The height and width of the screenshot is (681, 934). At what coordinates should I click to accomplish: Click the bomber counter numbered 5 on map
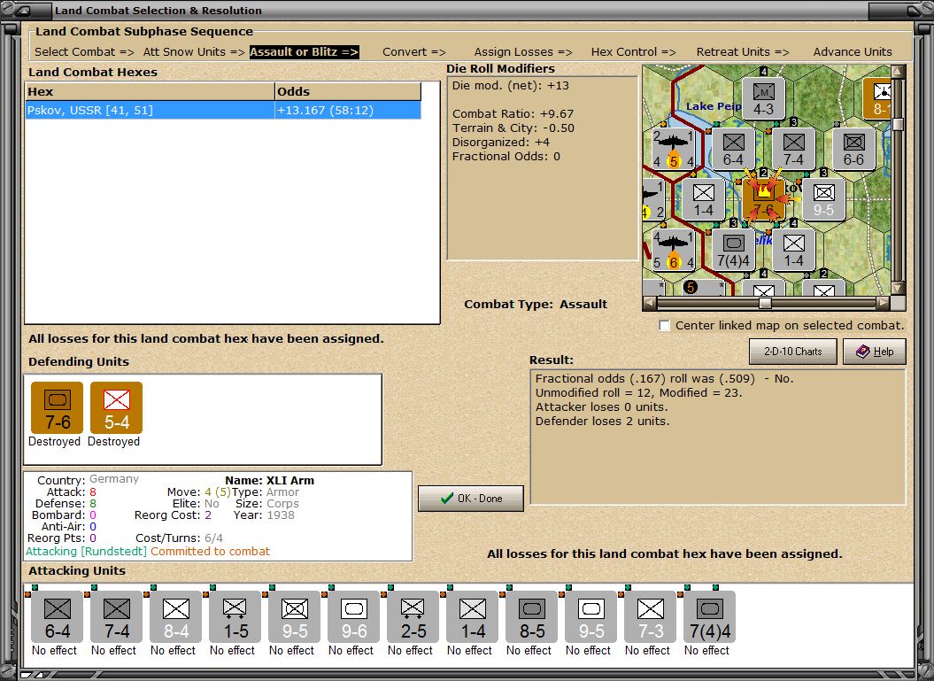673,149
